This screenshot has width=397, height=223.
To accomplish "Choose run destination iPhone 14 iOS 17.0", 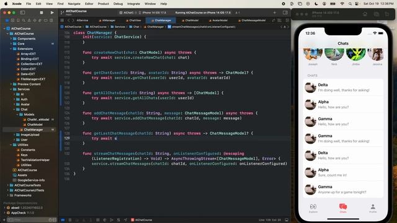I will coord(153,12).
